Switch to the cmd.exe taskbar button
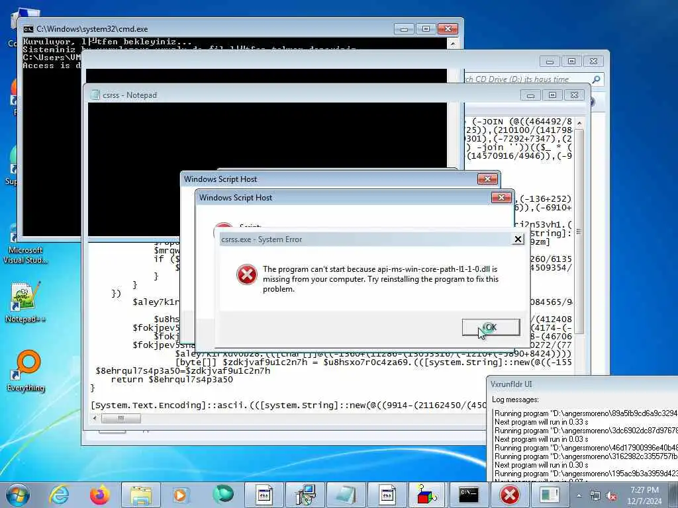678x508 pixels. [469, 495]
